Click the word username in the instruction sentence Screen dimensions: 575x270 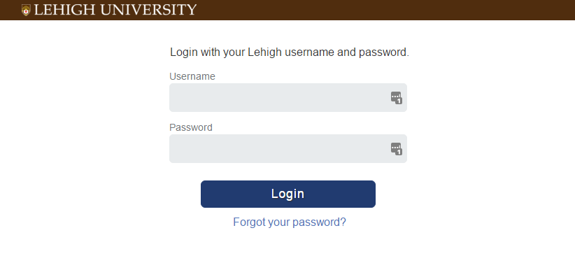[x=309, y=52]
